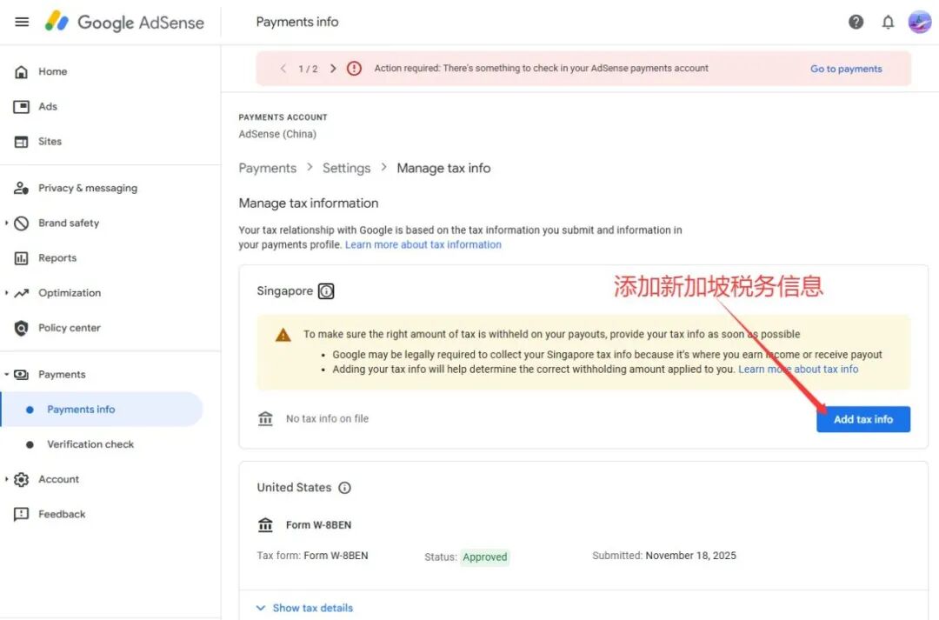Image resolution: width=939 pixels, height=620 pixels.
Task: Click the Home house icon
Action: click(x=21, y=72)
